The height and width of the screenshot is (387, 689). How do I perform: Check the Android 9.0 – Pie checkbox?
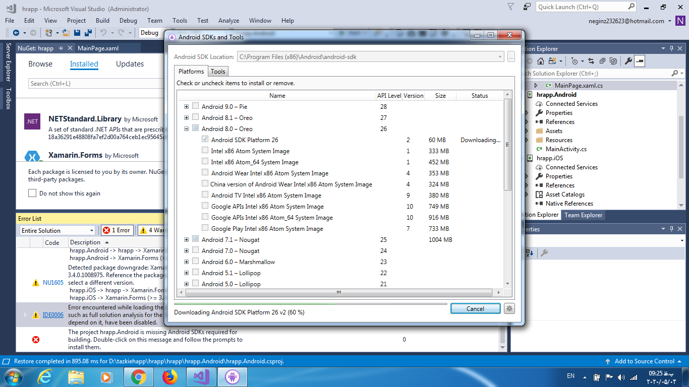pos(196,106)
